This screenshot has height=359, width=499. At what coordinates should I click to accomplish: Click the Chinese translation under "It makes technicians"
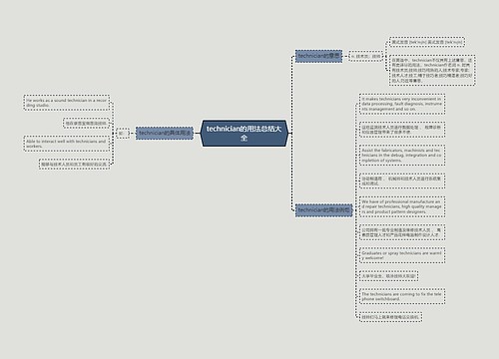402,130
